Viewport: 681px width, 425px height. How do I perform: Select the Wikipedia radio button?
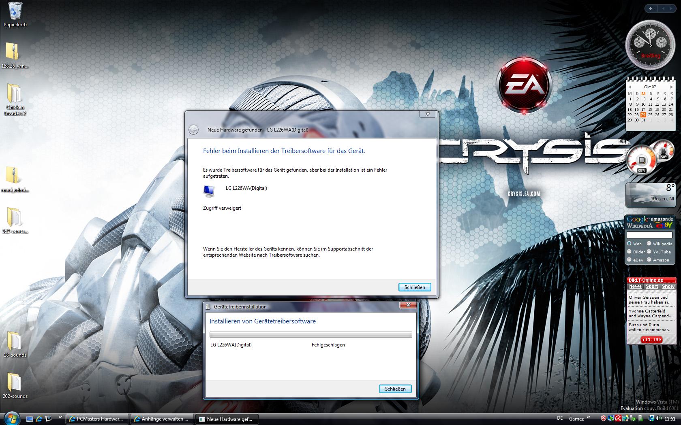[x=649, y=243]
